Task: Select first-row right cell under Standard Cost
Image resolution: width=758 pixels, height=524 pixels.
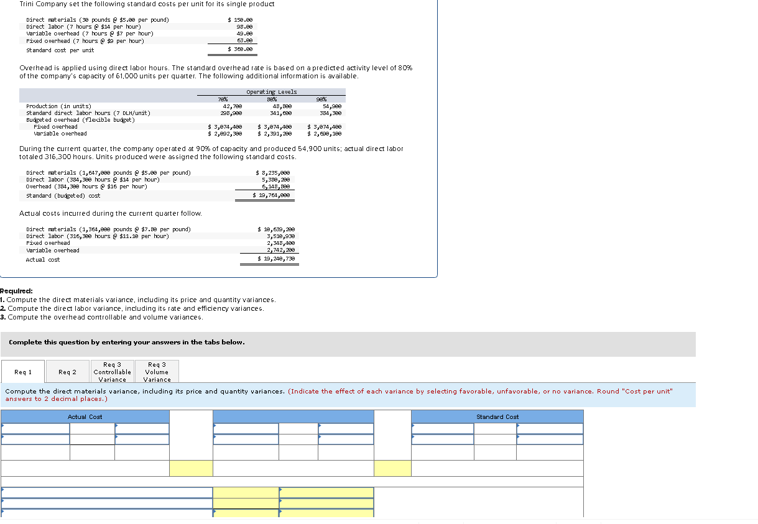Action: tap(550, 429)
